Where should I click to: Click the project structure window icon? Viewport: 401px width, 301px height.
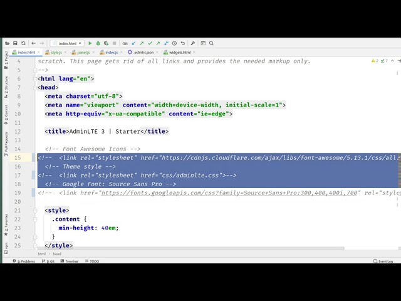(203, 43)
